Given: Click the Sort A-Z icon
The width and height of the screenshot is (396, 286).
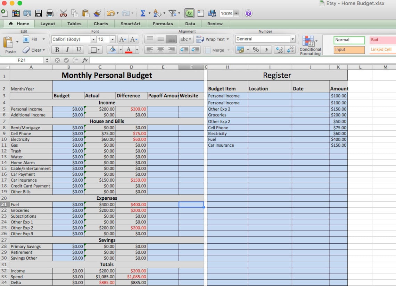Looking at the screenshot, I should coord(157,13).
